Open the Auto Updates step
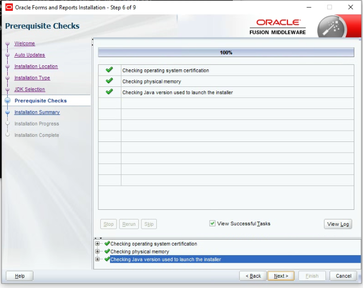This screenshot has width=363, height=288. (x=30, y=55)
